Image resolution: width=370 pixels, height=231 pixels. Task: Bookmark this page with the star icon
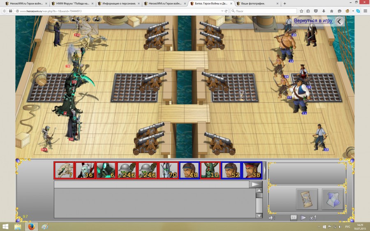pyautogui.click(x=301, y=11)
